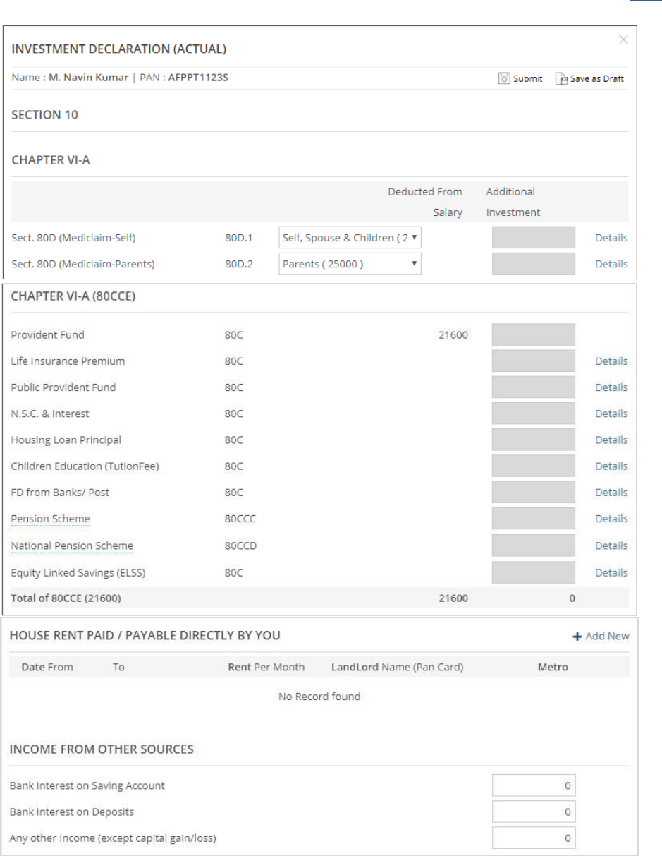Click the plus icon to add new rent record
The image size is (662, 856).
[x=577, y=637]
